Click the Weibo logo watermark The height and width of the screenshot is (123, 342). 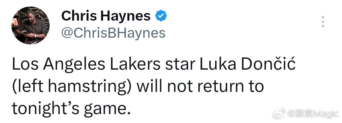279,115
